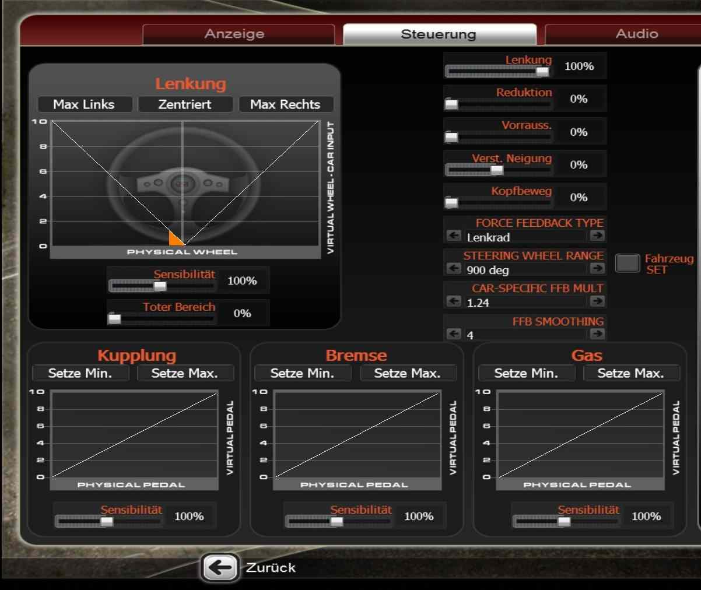Click the Gas Sensibilität slider handle
This screenshot has width=701, height=590.
coord(564,522)
